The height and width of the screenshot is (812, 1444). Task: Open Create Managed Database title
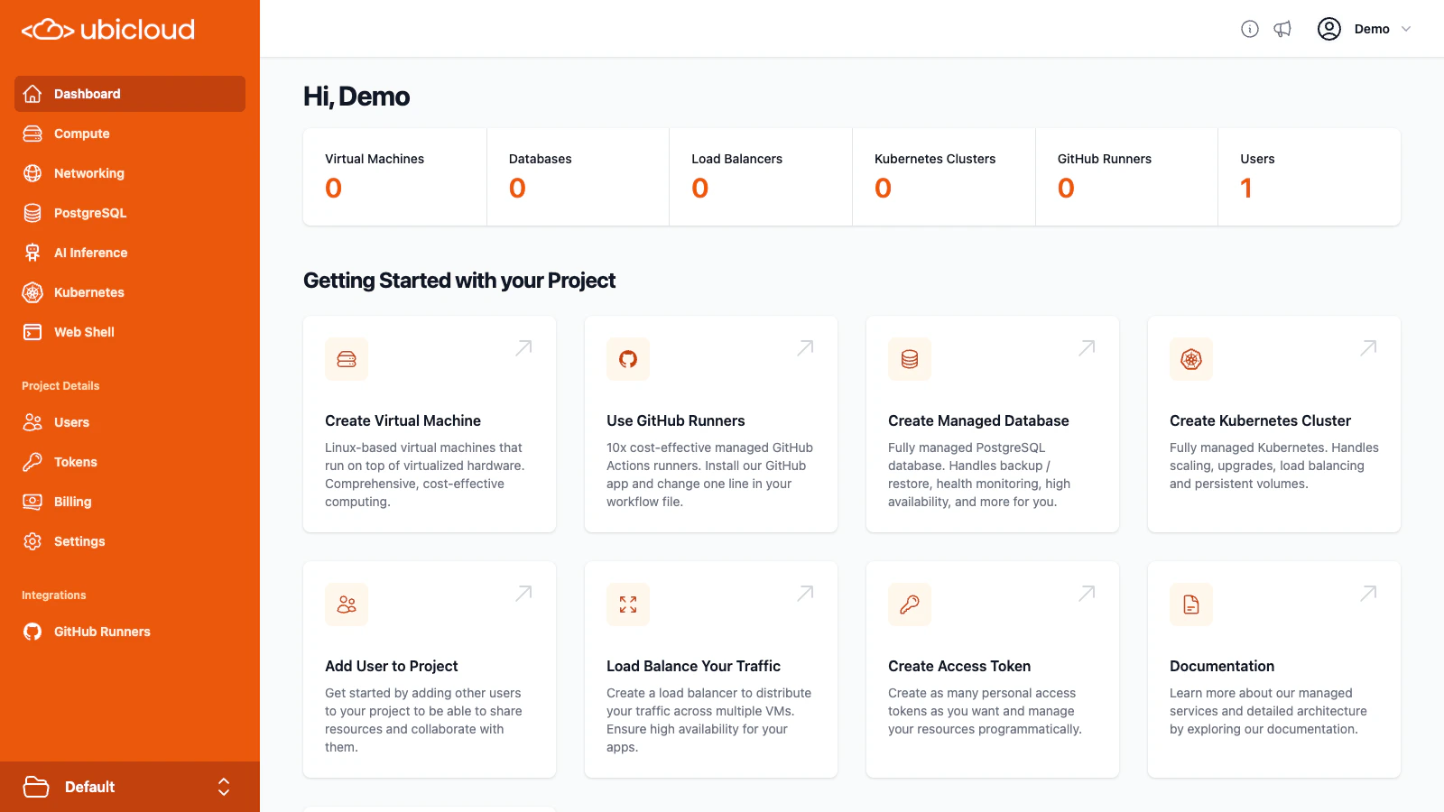pyautogui.click(x=978, y=420)
